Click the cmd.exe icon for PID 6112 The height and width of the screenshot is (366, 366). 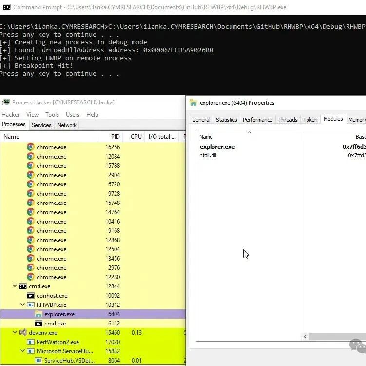click(39, 324)
